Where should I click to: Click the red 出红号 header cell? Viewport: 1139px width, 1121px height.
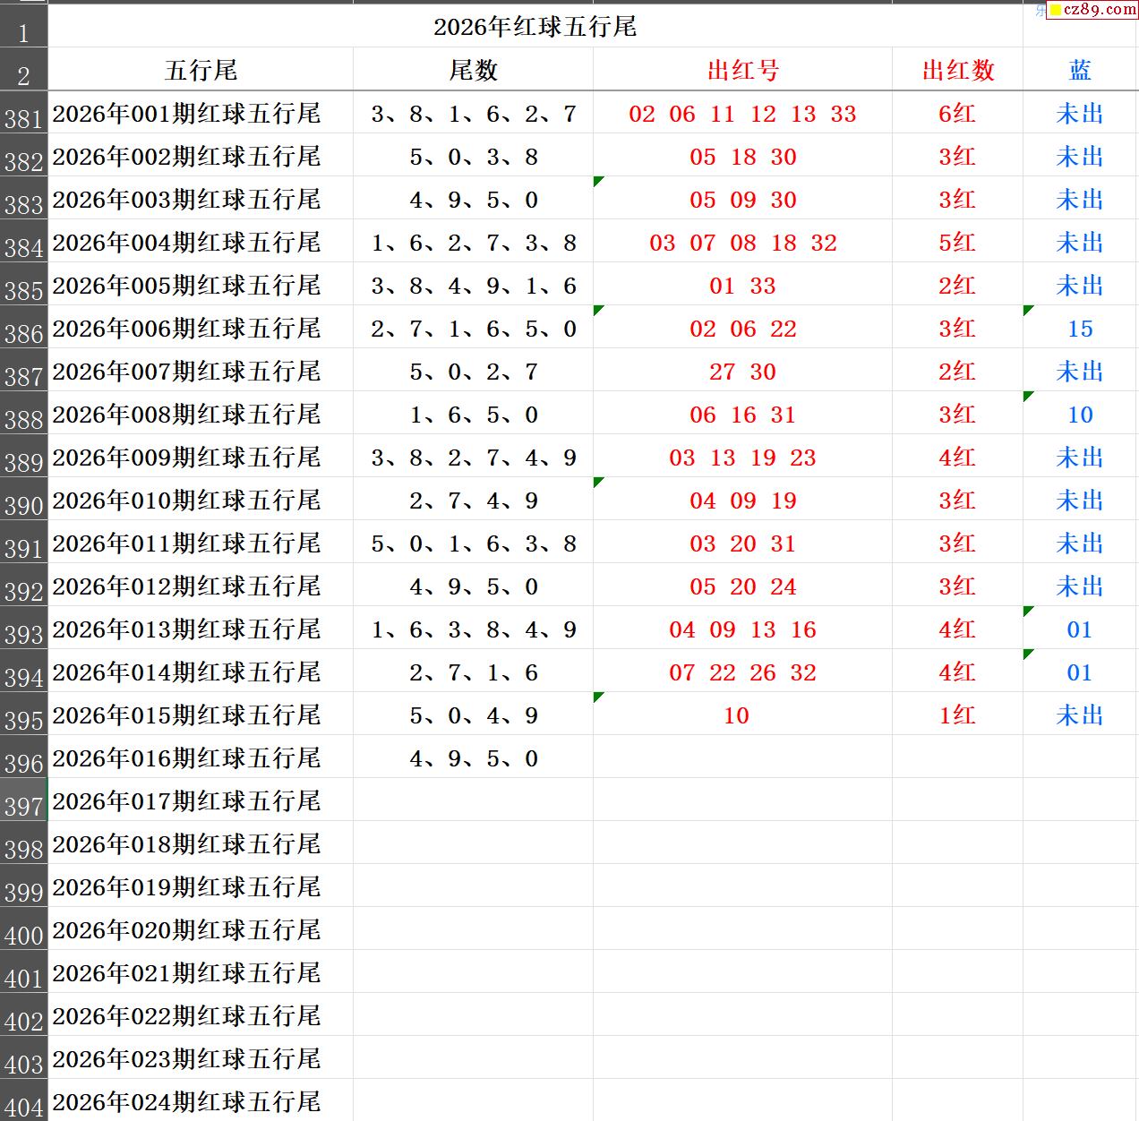[x=742, y=70]
